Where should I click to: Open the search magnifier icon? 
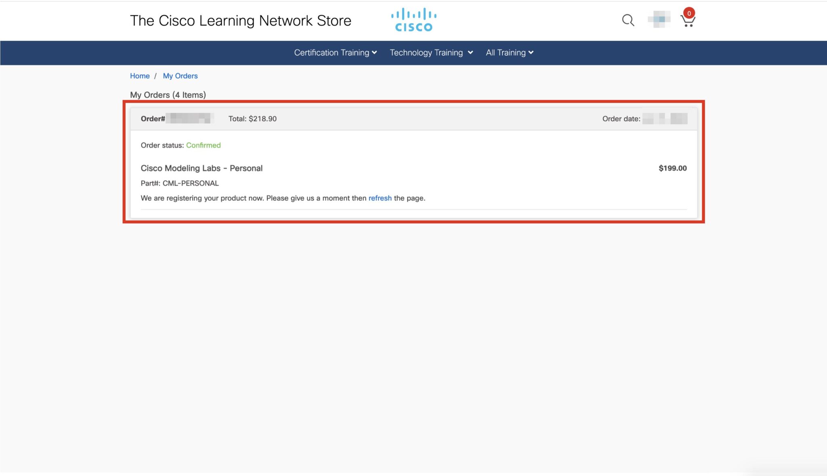(628, 20)
